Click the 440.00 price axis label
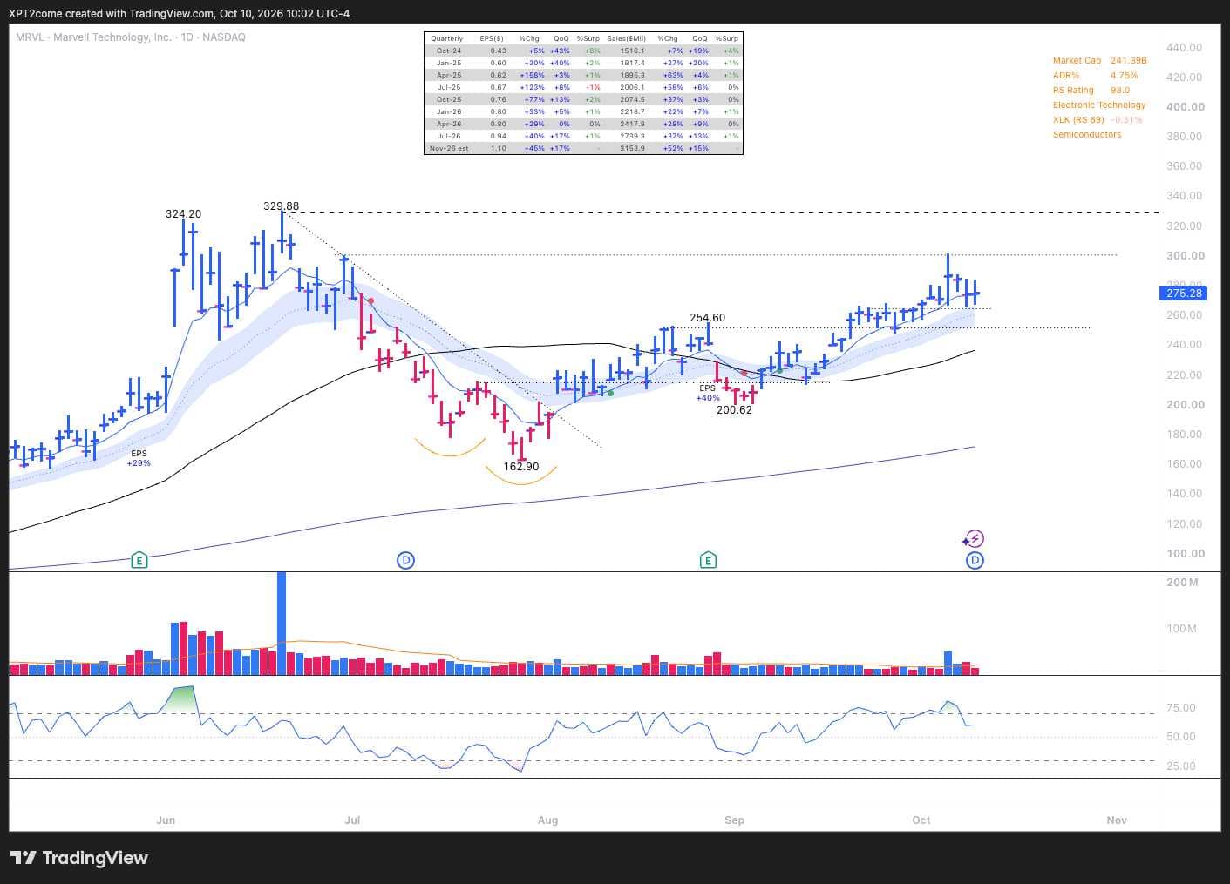The image size is (1230, 884). [1184, 48]
